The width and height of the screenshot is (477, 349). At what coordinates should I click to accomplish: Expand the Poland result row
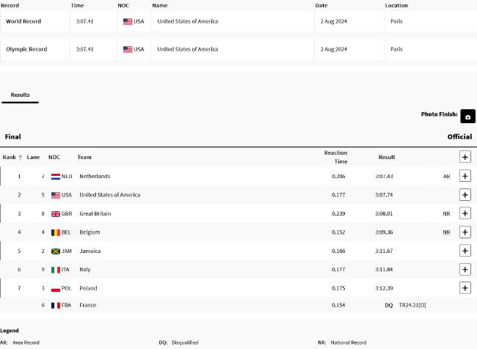tap(465, 288)
